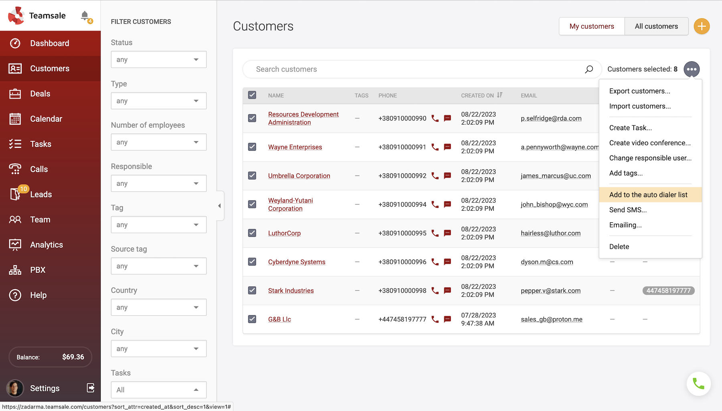
Task: Choose Add to the auto dialer list
Action: tap(648, 195)
